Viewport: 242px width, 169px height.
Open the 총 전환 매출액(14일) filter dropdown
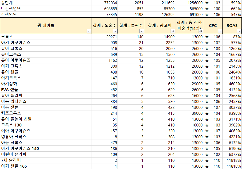(x=201, y=31)
